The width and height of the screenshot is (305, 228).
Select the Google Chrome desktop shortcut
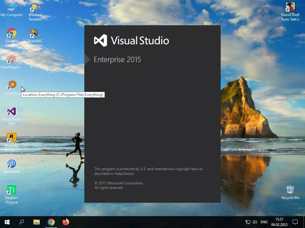pos(12,38)
